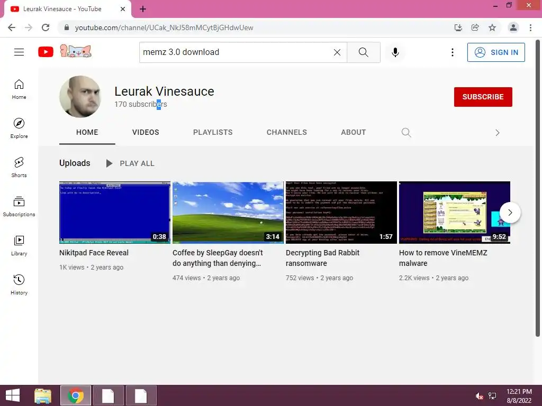542x406 pixels.
Task: Close the Leurak Vinesauce browser tab
Action: [x=123, y=10]
